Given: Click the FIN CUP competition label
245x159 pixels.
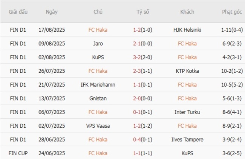Looking at the screenshot, I should [19, 153].
